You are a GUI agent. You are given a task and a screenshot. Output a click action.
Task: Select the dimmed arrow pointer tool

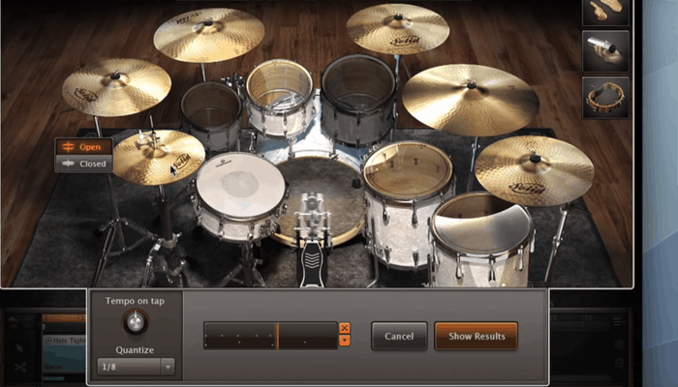point(19,348)
